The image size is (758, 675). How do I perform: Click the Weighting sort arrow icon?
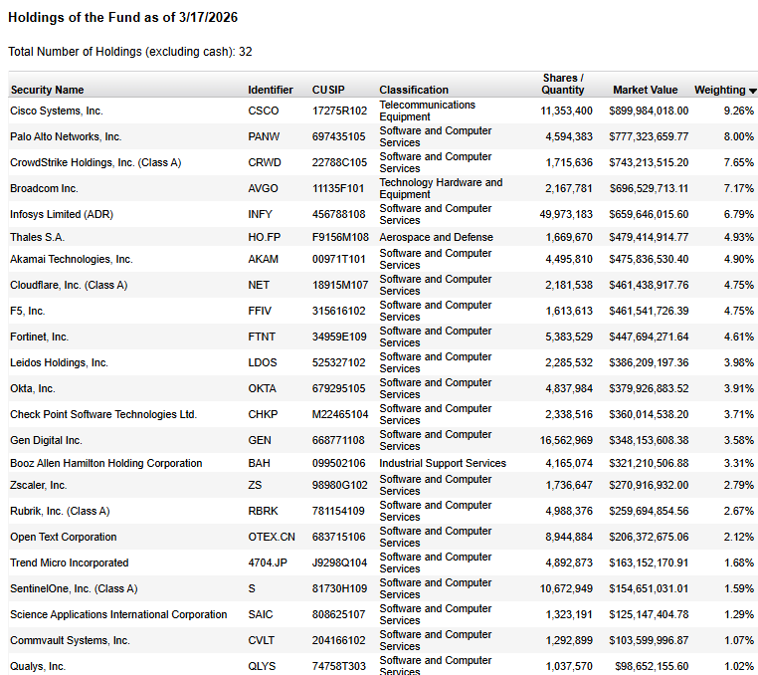752,91
